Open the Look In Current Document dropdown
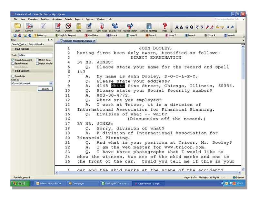The height and width of the screenshot is (199, 258). click(51, 83)
